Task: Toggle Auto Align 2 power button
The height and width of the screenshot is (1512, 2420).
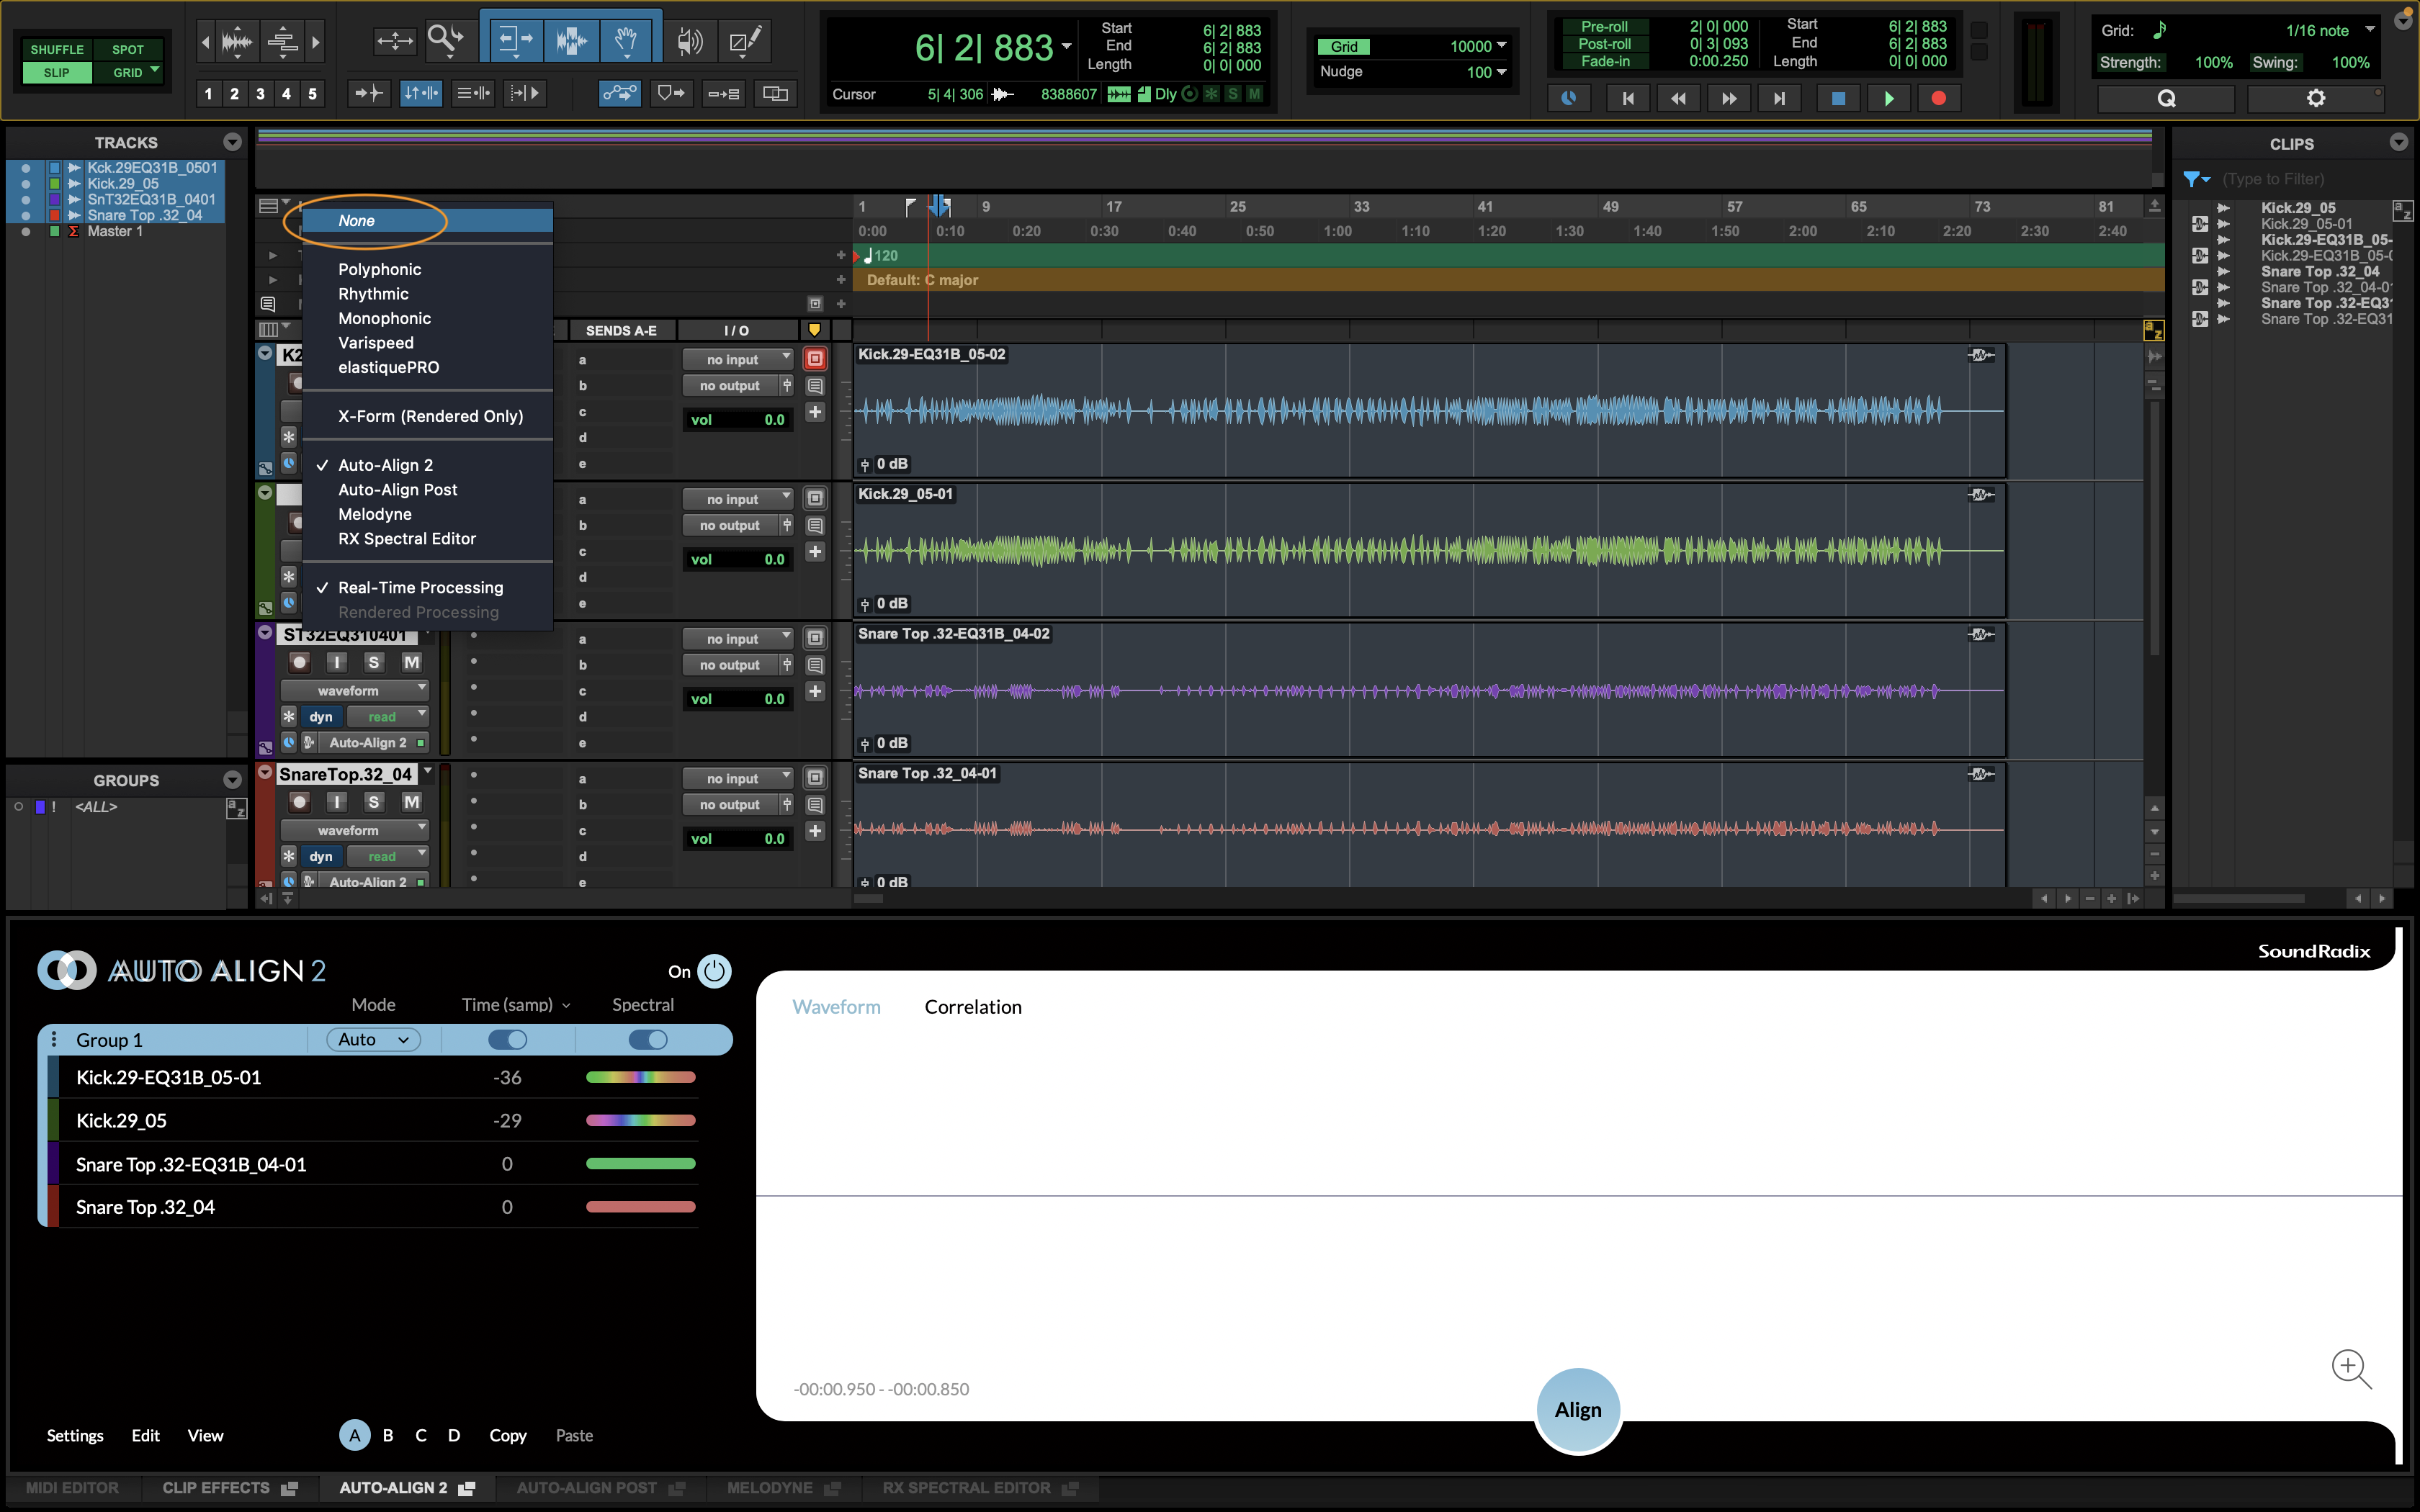Action: (714, 971)
